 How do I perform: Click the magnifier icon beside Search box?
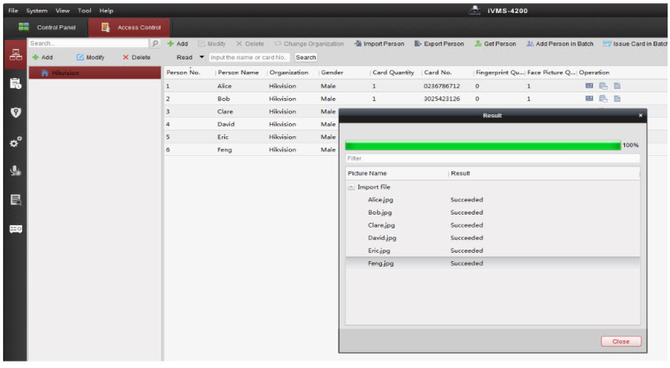(155, 43)
